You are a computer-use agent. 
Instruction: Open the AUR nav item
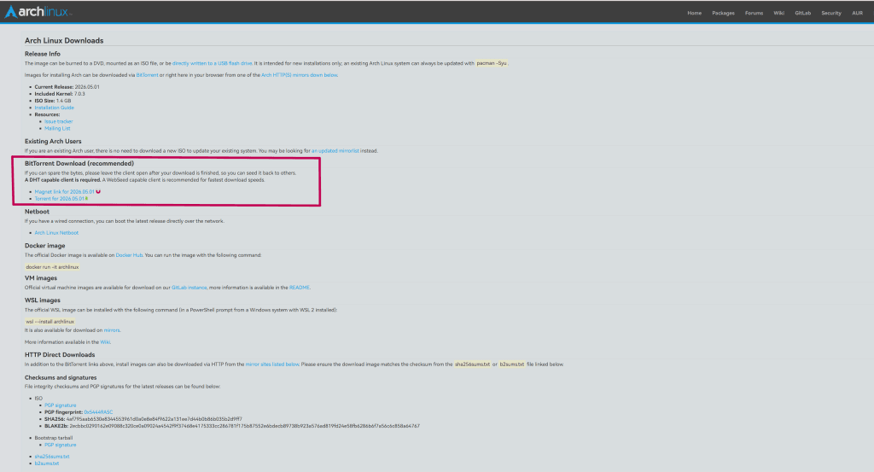[857, 13]
